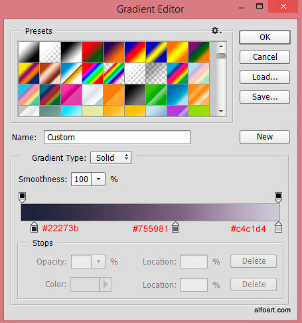302x323 pixels.
Task: Pick the opaque full spectrum rainbow preset
Action: click(92, 73)
